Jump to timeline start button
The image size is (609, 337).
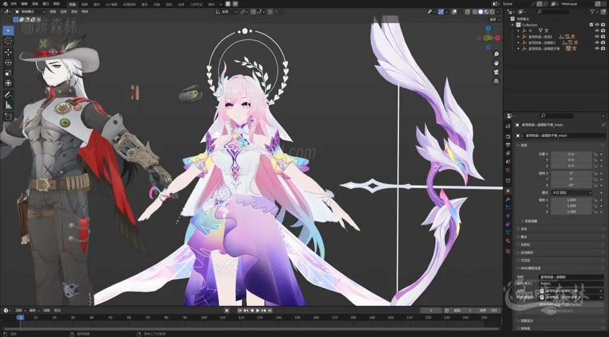click(240, 311)
